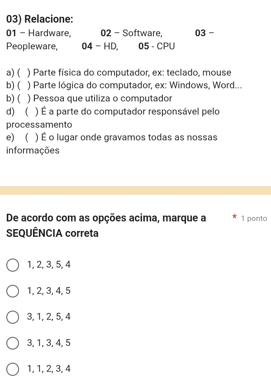Choose the radio option 1, 2, 3, 4, 5
Viewport: 271px width, 379px height.
point(13,291)
